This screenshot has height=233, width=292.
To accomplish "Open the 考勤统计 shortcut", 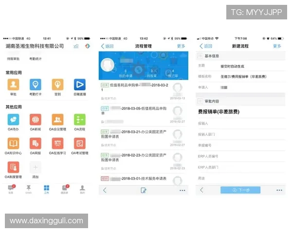I will pyautogui.click(x=36, y=59).
